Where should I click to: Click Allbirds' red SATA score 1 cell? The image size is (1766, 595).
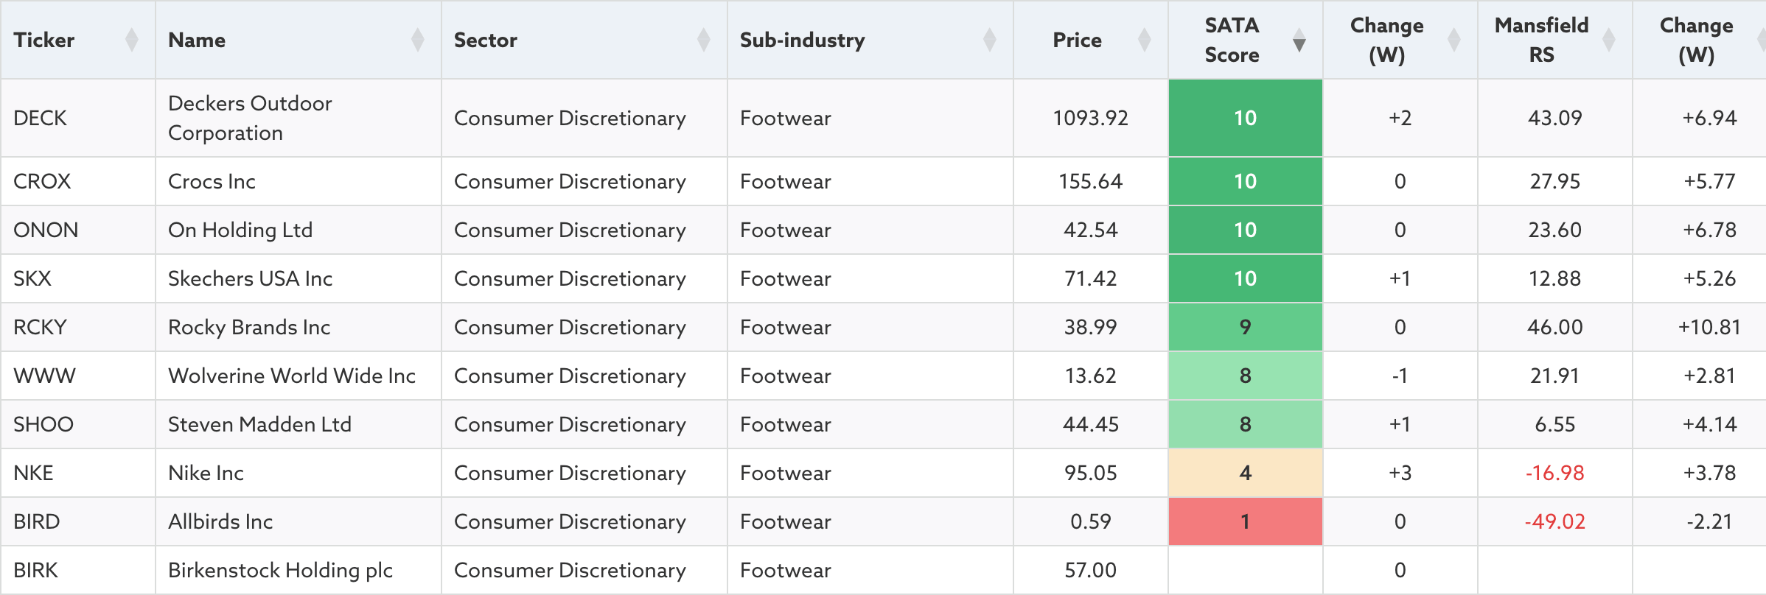click(1246, 521)
